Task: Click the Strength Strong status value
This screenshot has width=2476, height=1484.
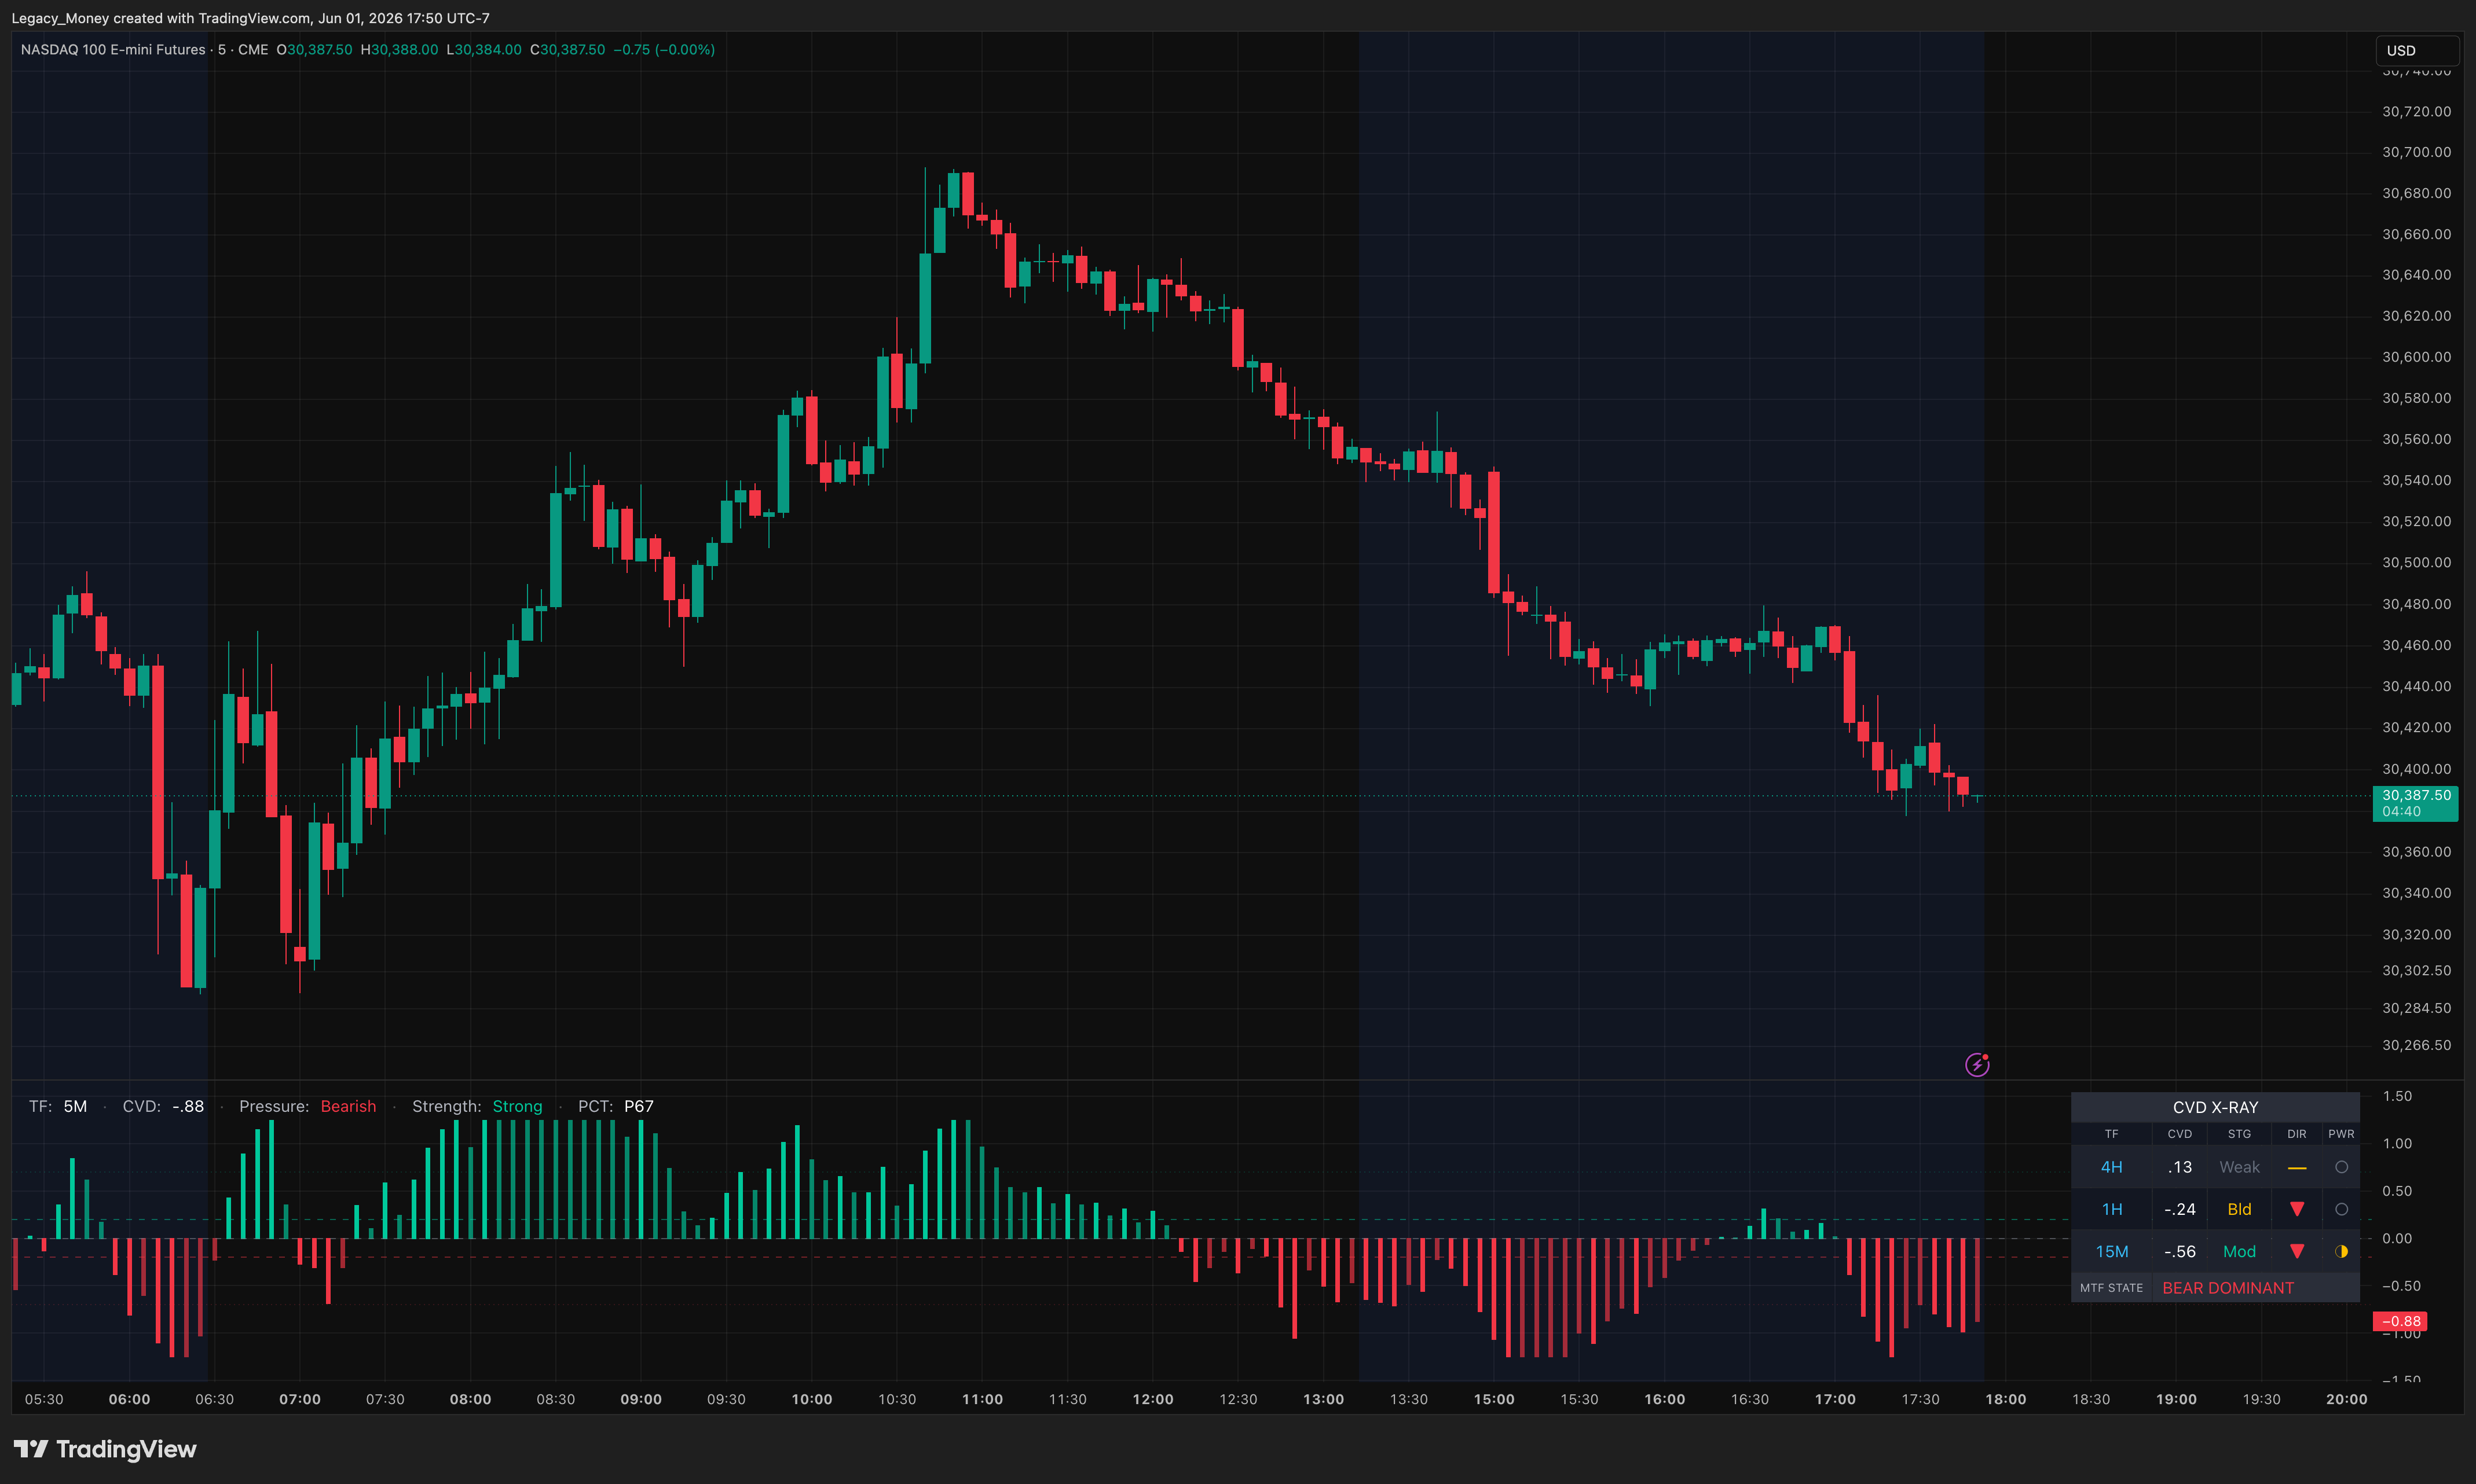Action: pos(517,1106)
